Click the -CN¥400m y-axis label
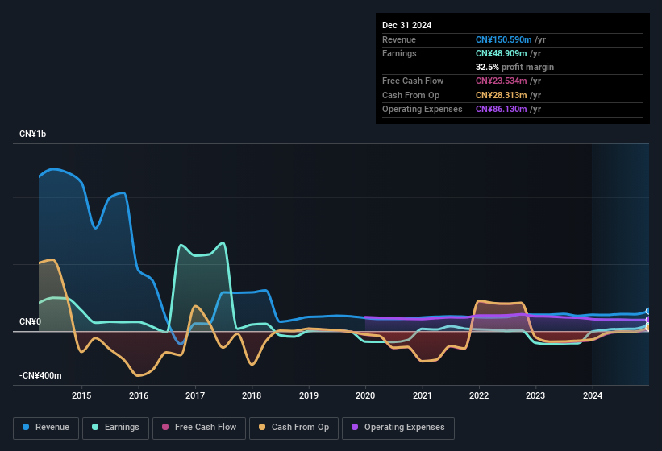This screenshot has width=662, height=451. 40,375
